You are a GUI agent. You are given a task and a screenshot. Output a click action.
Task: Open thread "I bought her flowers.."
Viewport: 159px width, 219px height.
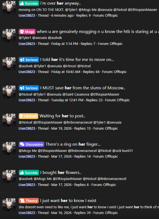click(x=61, y=173)
